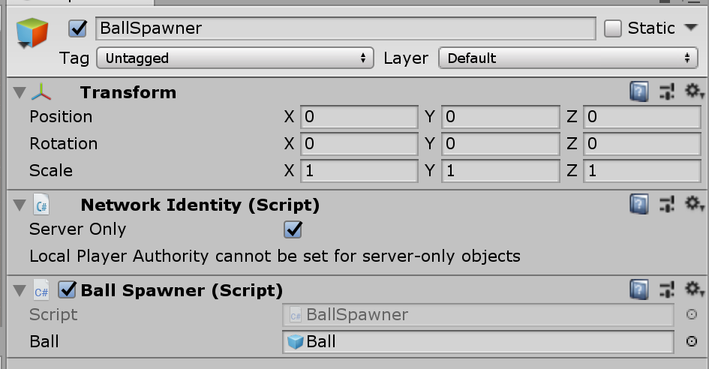Open Network Identity help reference icon
This screenshot has width=709, height=369.
point(638,204)
